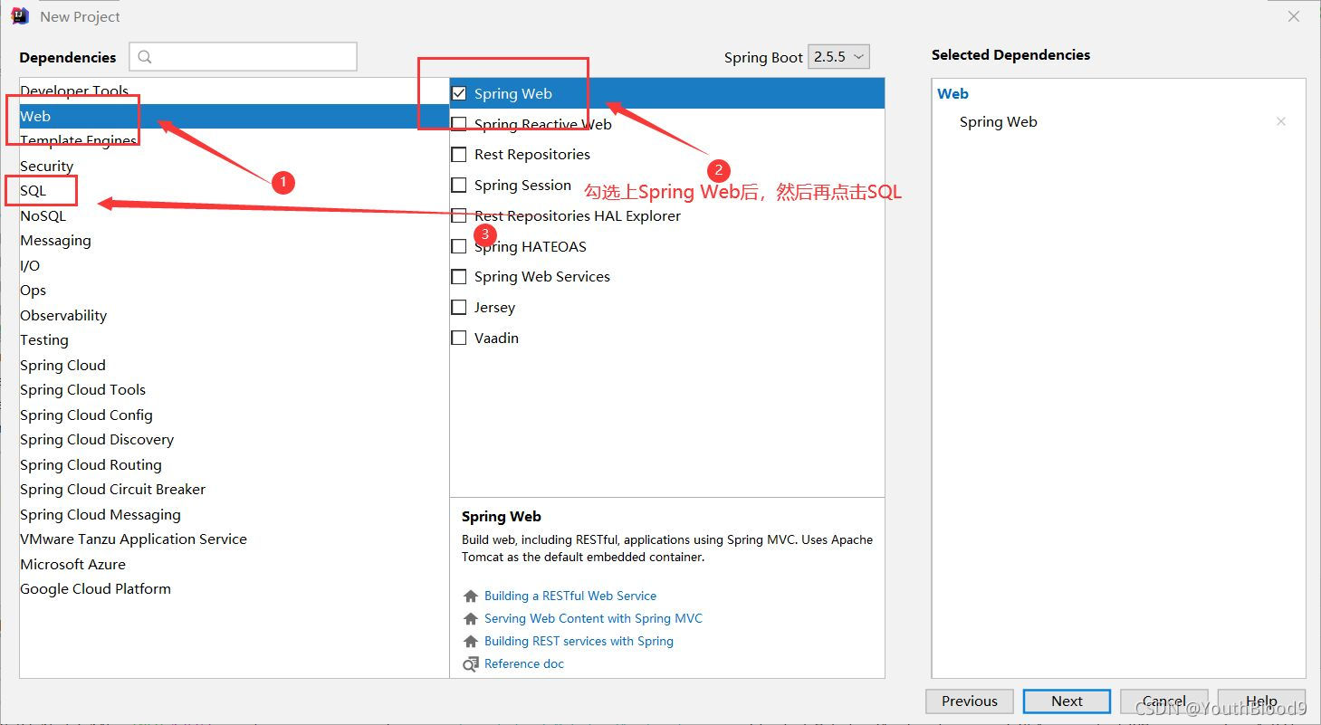Click the IntelliJ icon in title bar
Screen dimensions: 1321x725
tap(20, 15)
